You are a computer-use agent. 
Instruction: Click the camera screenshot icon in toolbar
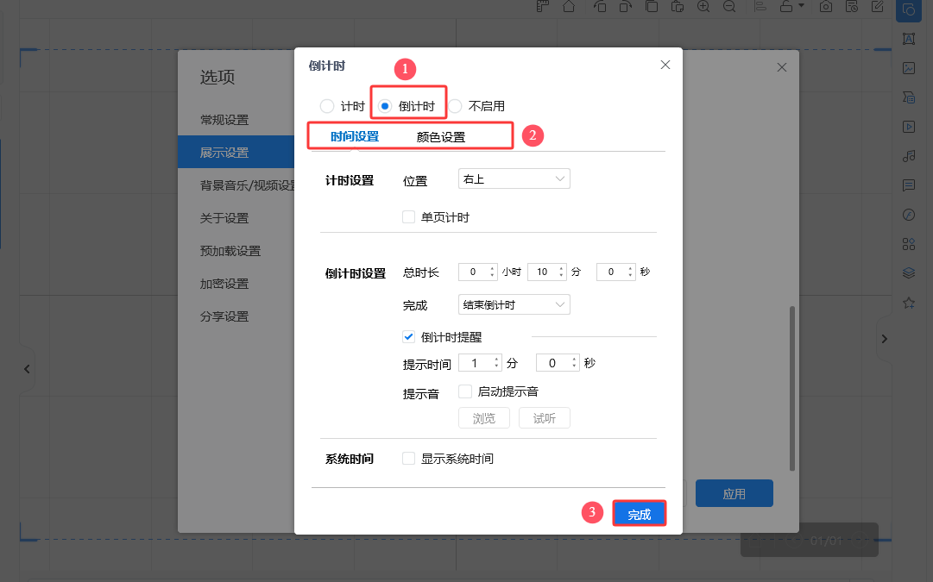click(x=826, y=7)
